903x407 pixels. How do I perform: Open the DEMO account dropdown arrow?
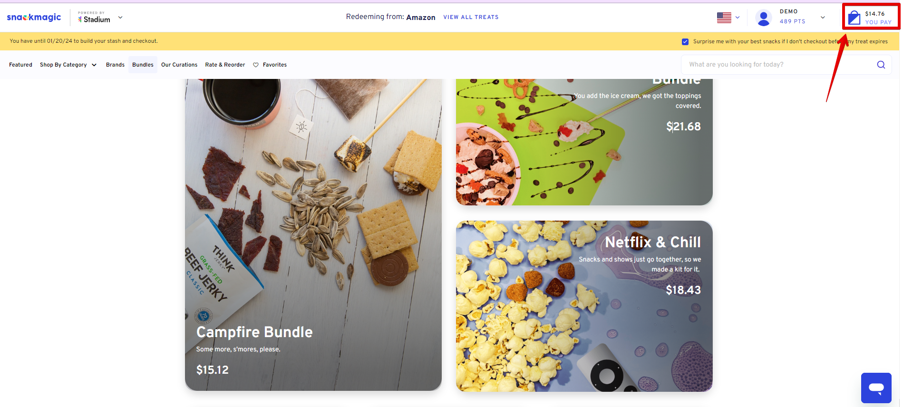[823, 18]
